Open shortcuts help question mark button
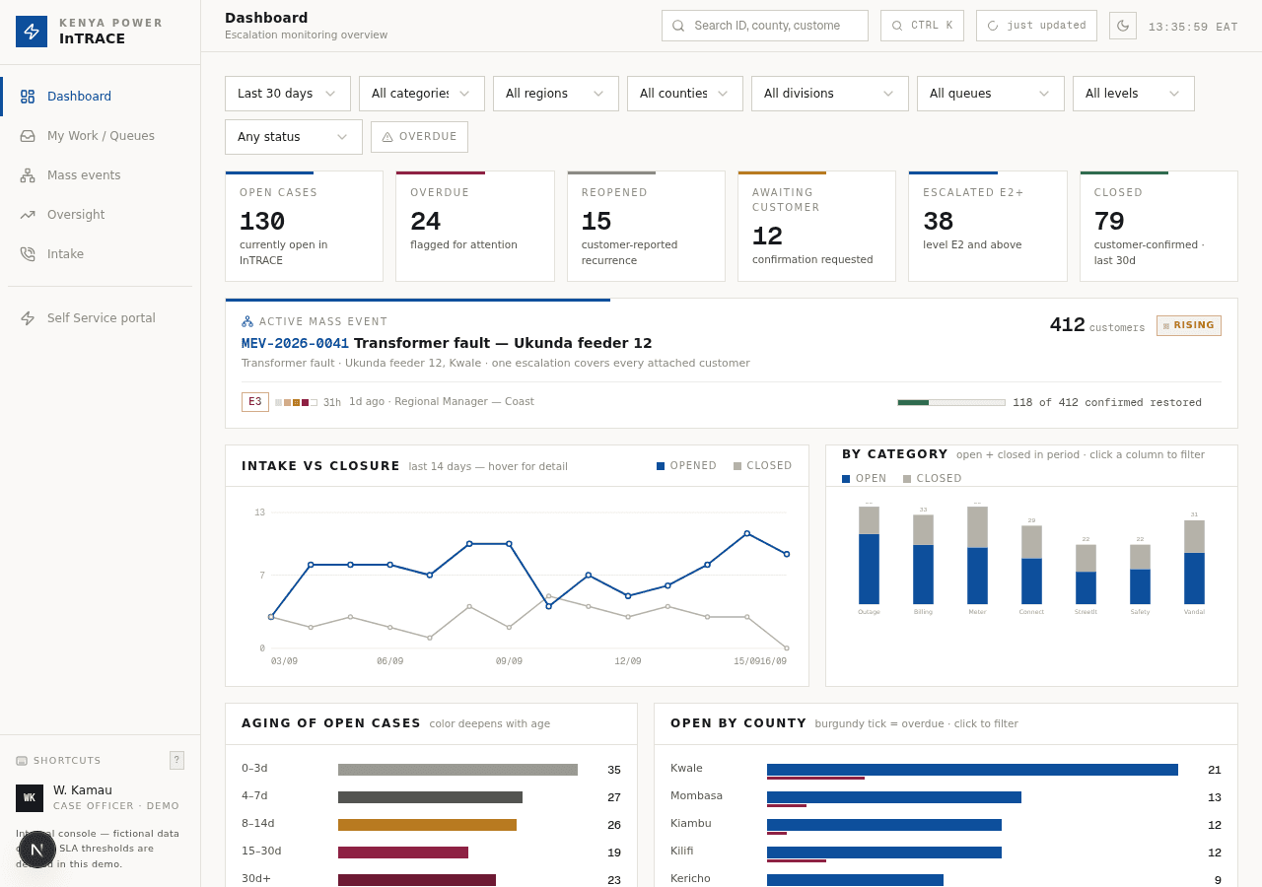 click(176, 760)
